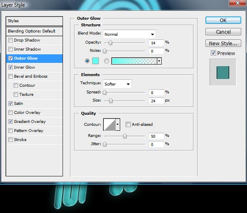247x213 pixels.
Task: Open the Bevel and Emboss settings
Action: pos(31,76)
